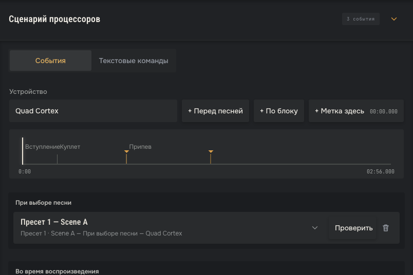Click the Припев block label on timeline

140,147
